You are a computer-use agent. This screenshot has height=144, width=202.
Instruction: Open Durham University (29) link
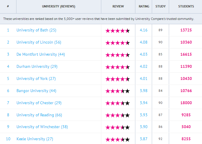click(37, 66)
